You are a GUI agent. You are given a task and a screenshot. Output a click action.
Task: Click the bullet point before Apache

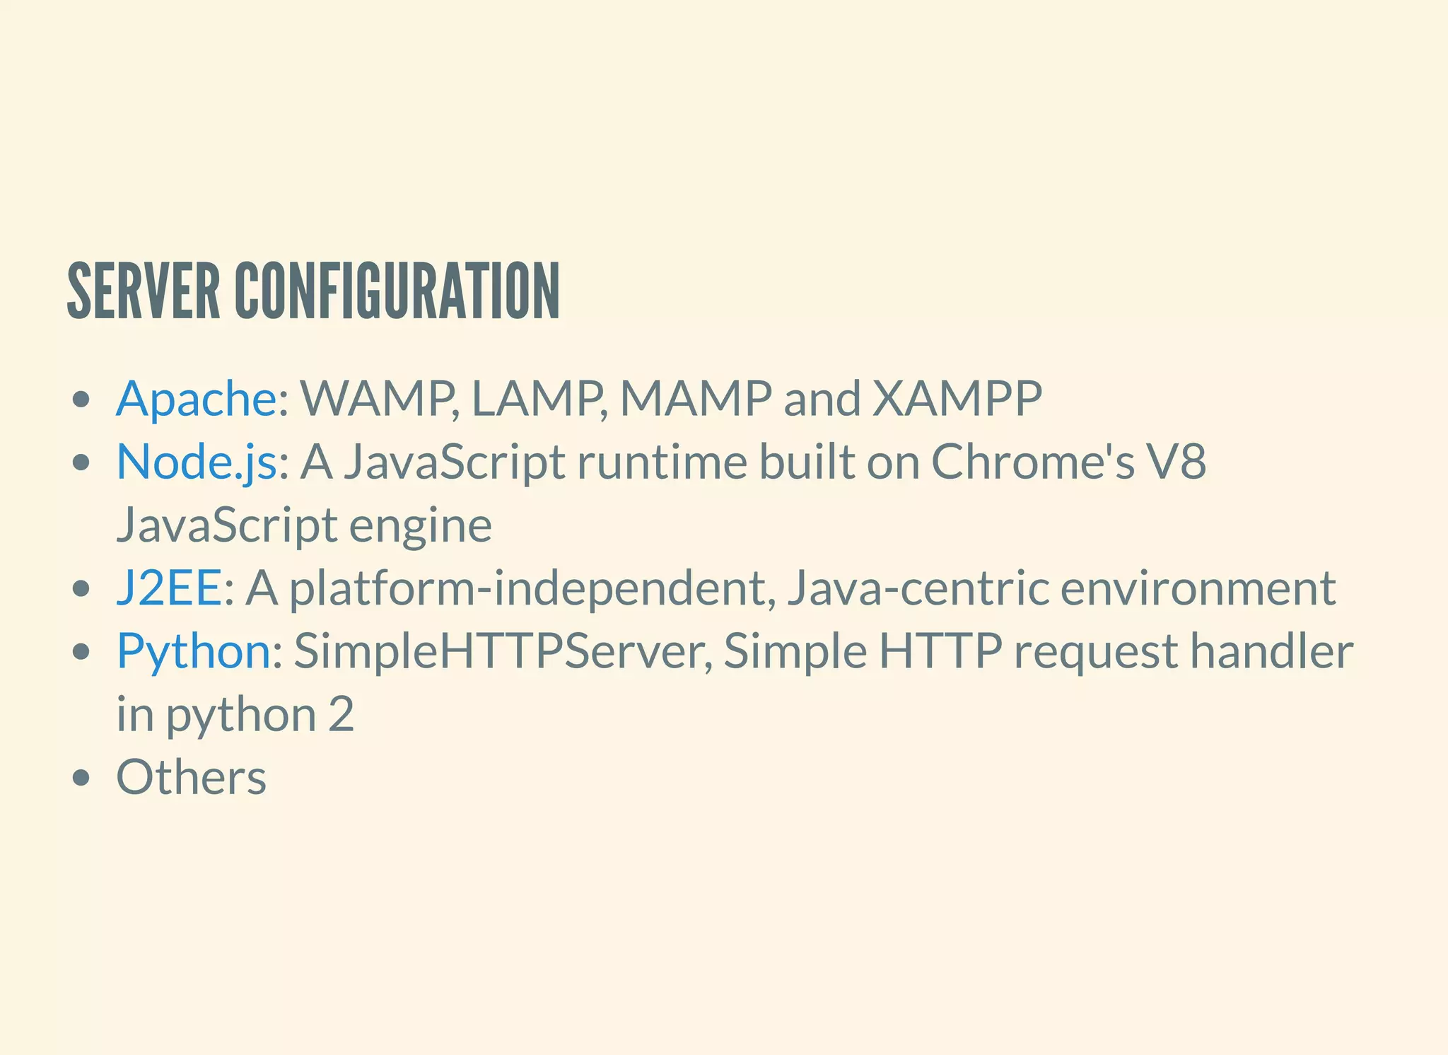(82, 400)
